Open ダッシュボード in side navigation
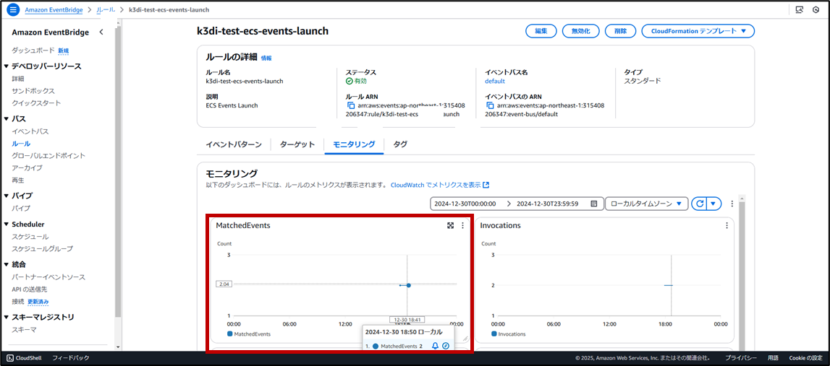 pos(33,51)
